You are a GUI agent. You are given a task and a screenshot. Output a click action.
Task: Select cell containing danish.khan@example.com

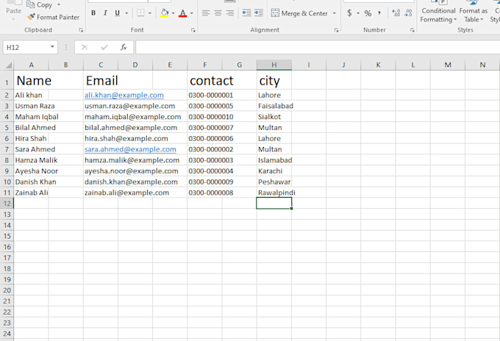pyautogui.click(x=101, y=182)
